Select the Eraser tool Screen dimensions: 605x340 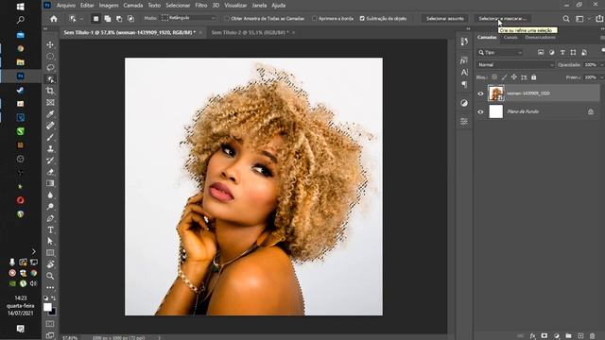[x=50, y=172]
